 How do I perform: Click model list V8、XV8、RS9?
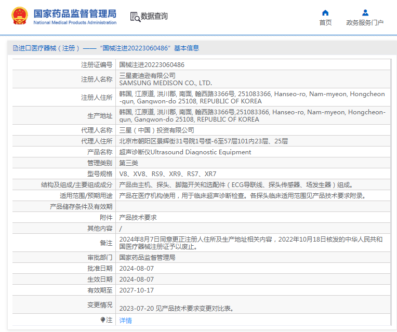pos(168,174)
